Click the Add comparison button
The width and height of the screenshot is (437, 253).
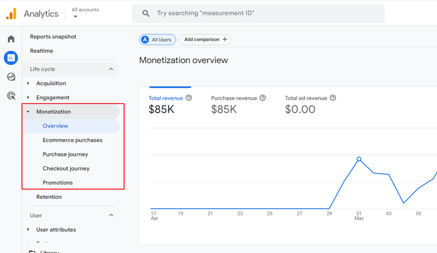click(x=205, y=39)
